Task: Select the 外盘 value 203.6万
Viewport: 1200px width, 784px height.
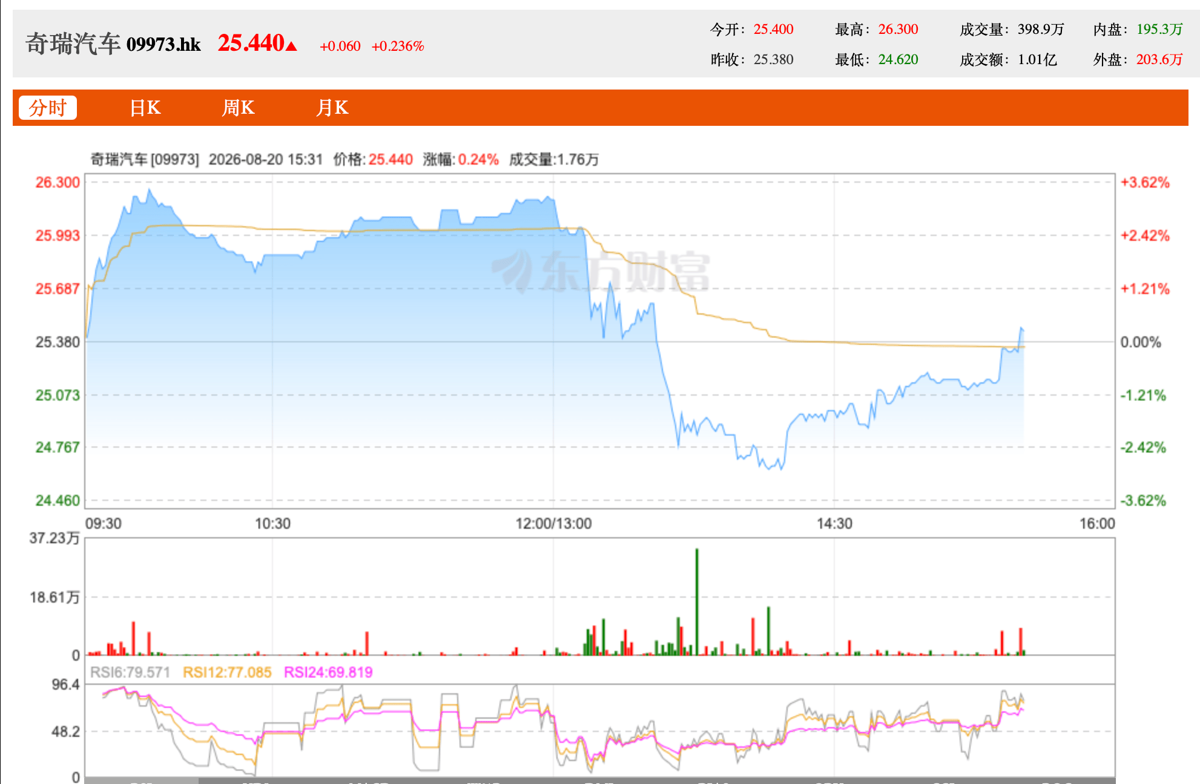Action: tap(1159, 59)
